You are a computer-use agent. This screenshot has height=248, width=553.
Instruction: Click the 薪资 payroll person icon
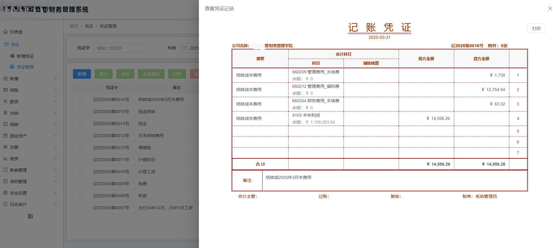click(x=5, y=102)
